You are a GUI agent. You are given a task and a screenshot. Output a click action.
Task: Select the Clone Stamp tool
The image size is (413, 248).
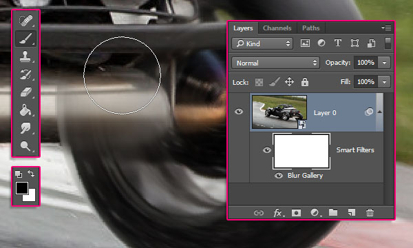coord(26,56)
